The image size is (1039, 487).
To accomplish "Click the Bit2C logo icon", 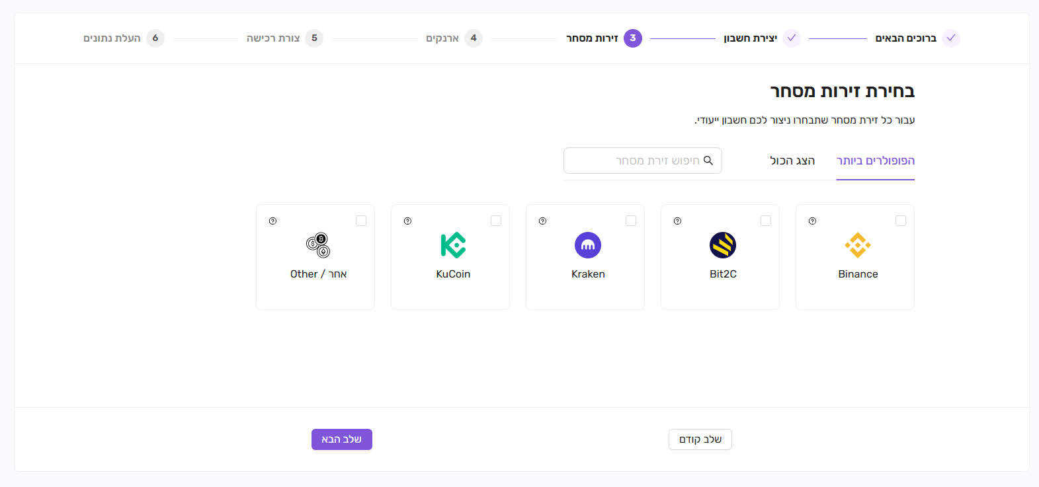I will tap(723, 245).
